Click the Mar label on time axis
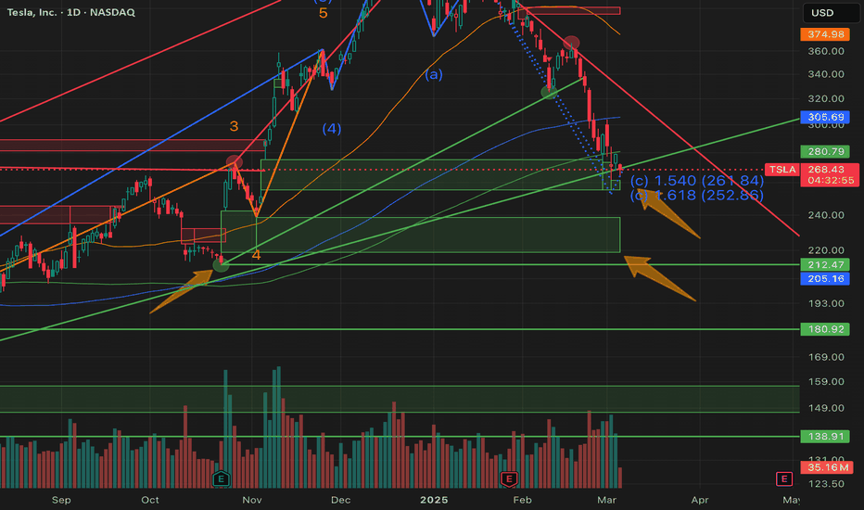This screenshot has height=510, width=864. coord(606,500)
